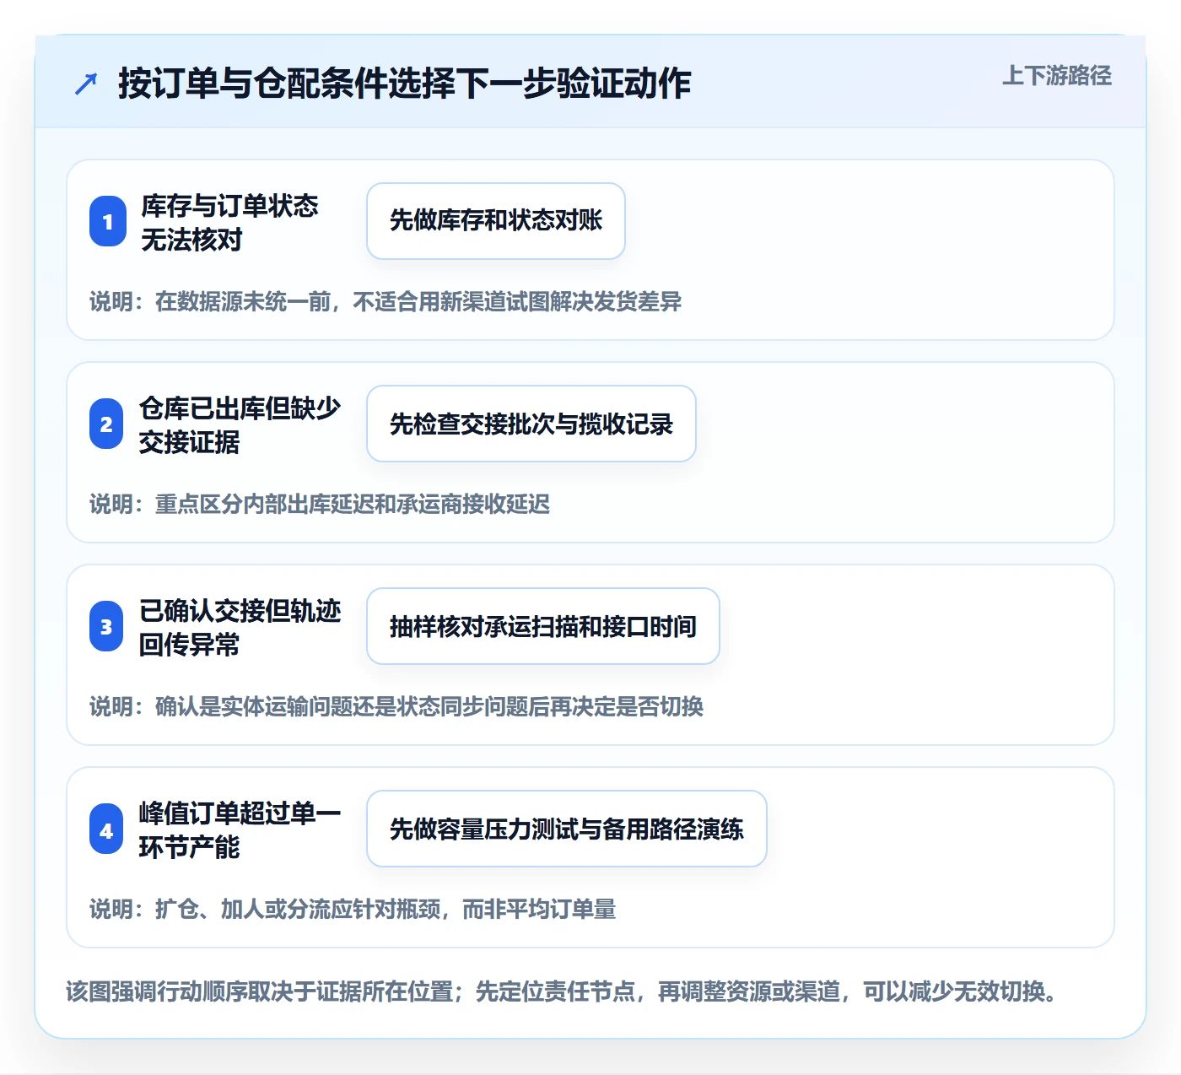The height and width of the screenshot is (1075, 1181).
Task: Click the note 扩仓、加人或分流应针对瓶颈
Action: pos(353,909)
